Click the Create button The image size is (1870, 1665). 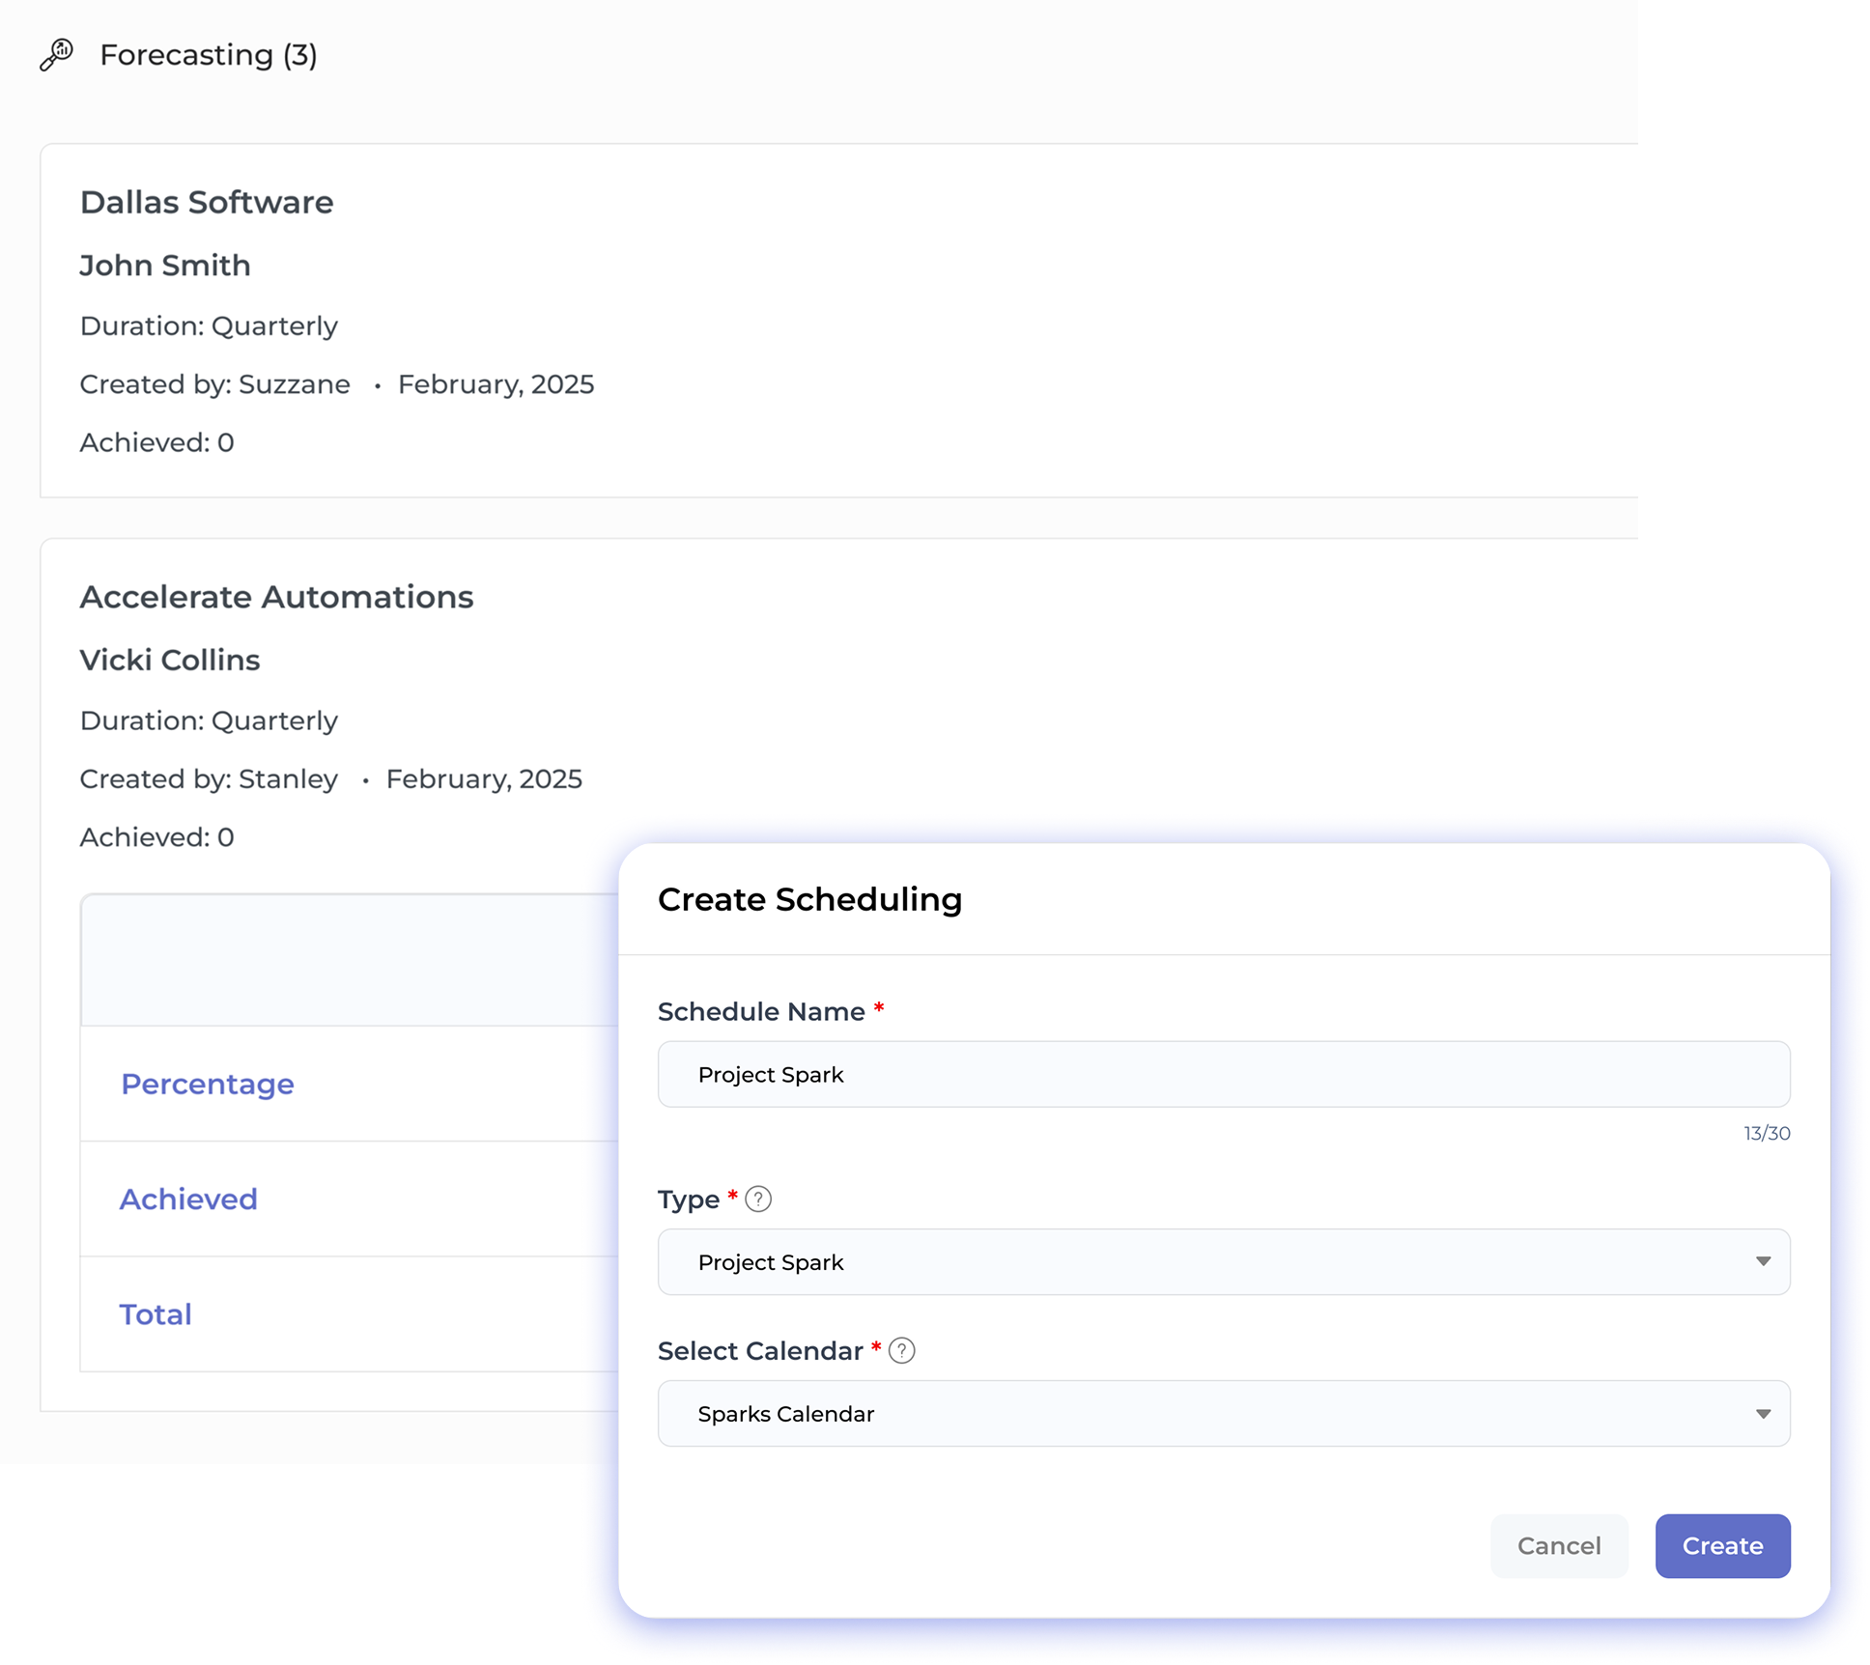(x=1722, y=1545)
